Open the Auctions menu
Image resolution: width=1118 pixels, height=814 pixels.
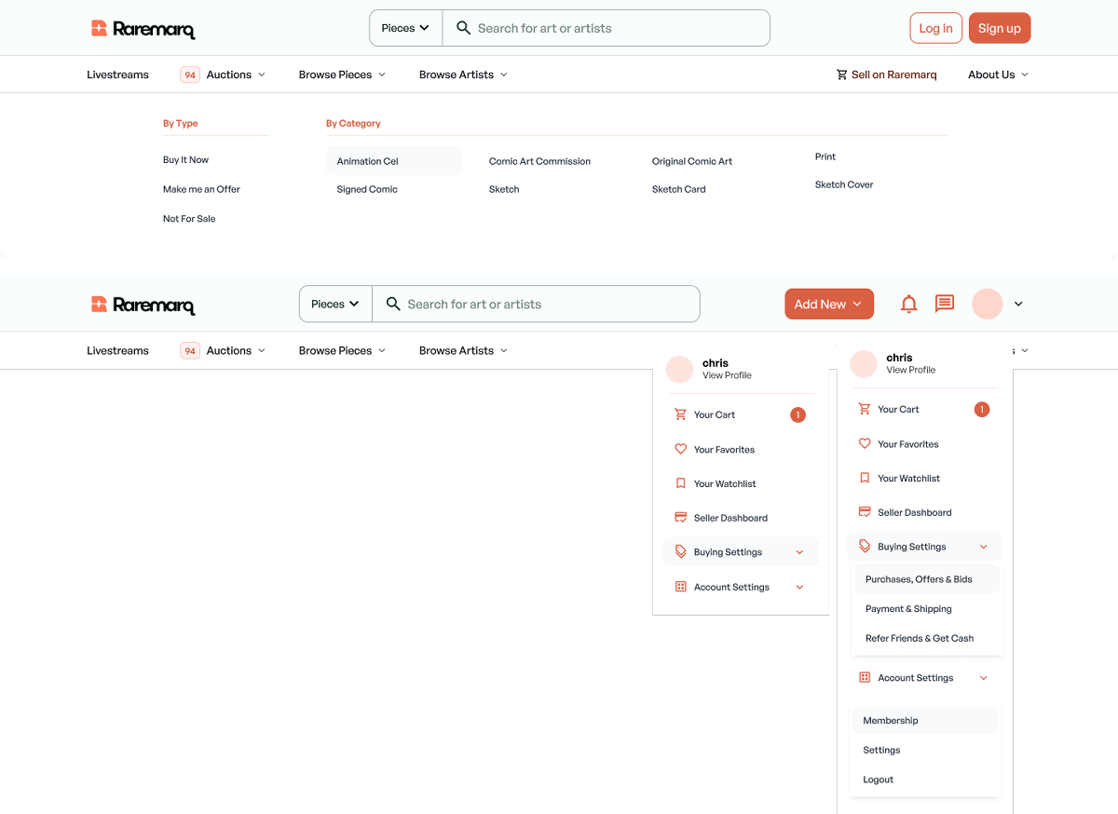pos(228,75)
